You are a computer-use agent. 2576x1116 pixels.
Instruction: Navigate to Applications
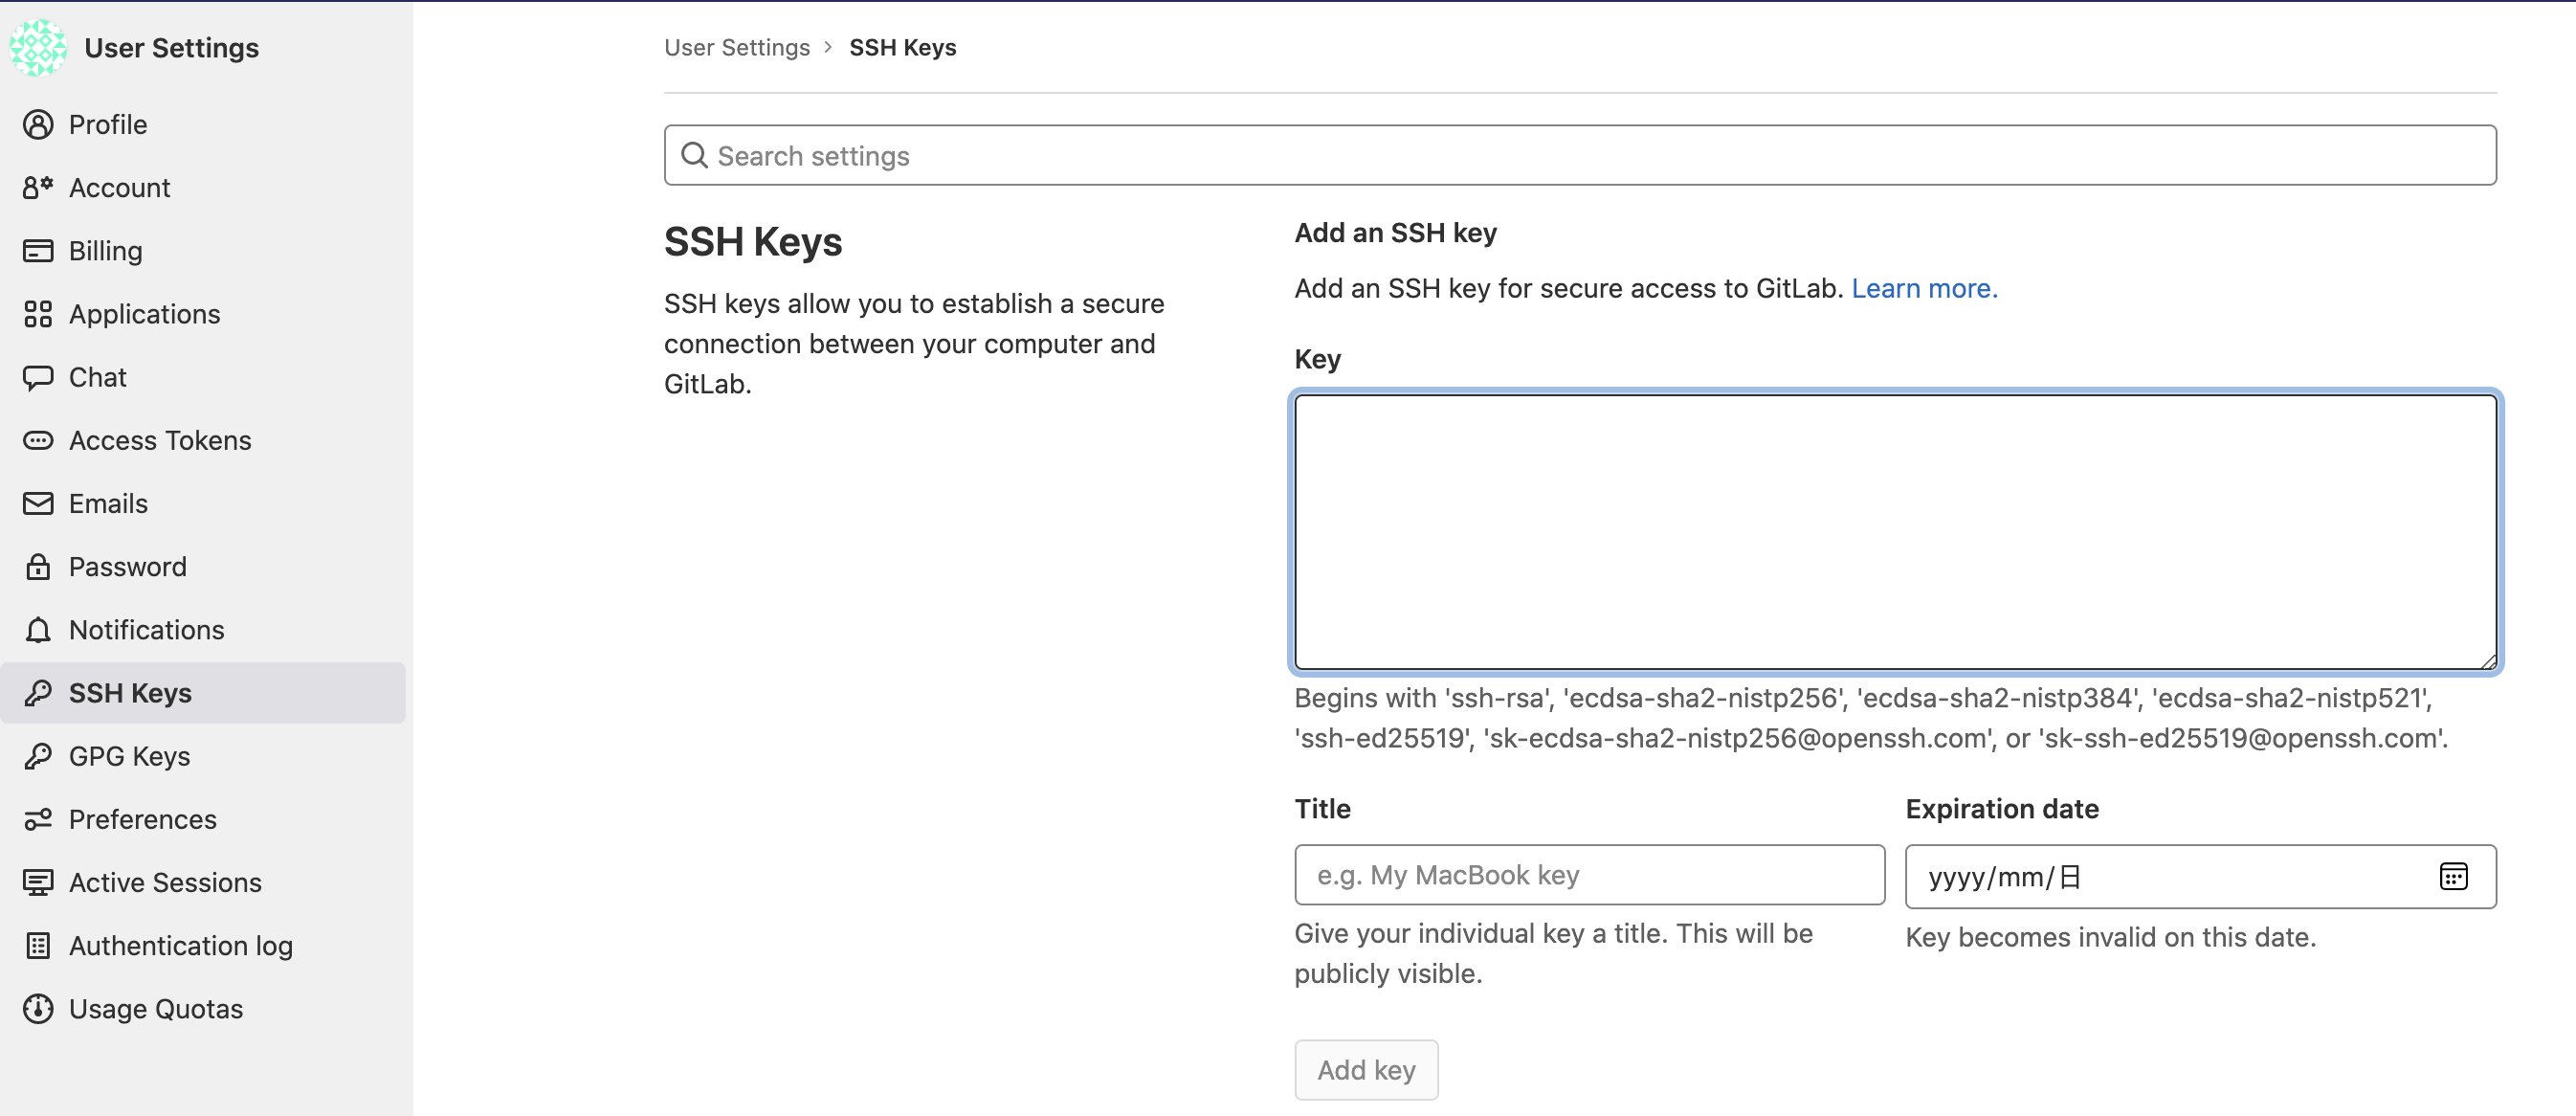click(x=203, y=313)
